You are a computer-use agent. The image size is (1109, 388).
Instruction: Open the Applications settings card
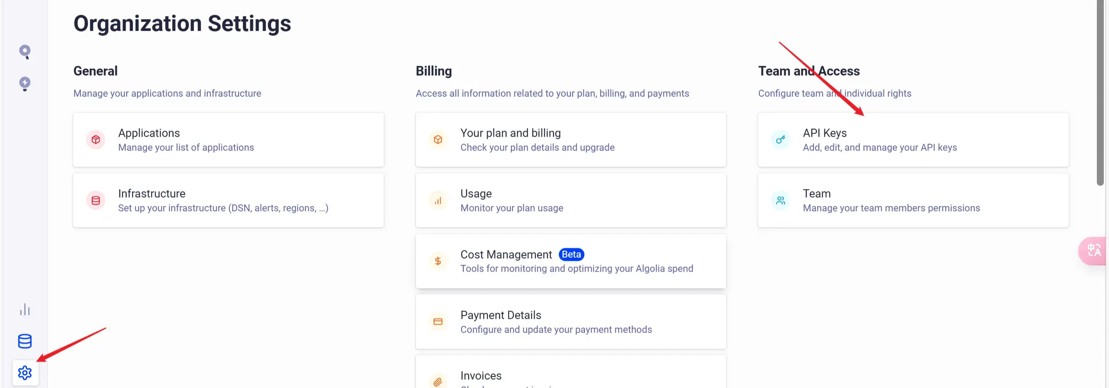click(228, 140)
